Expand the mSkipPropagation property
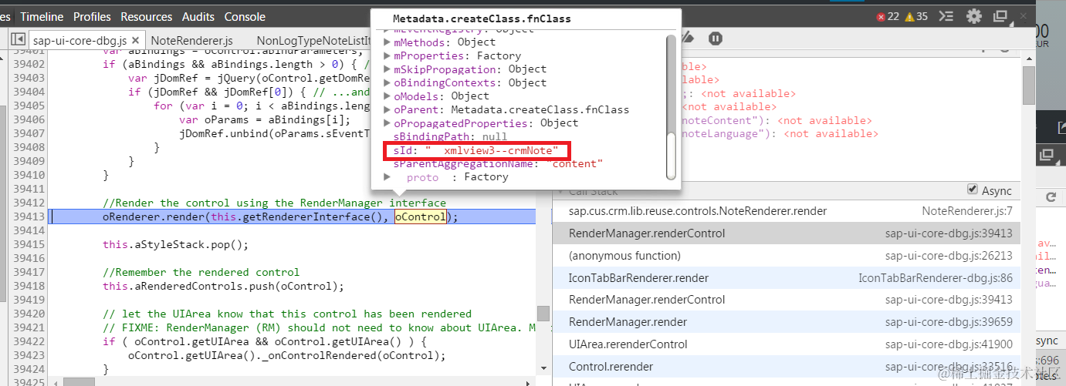1066x386 pixels. click(387, 69)
